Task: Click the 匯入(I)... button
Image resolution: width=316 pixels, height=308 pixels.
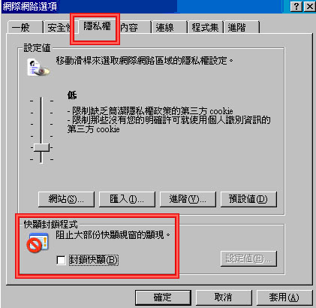Action: [x=127, y=199]
